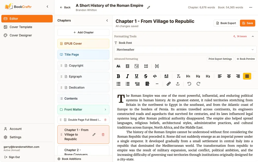258x162 pixels.
Task: Insert a page break
Action: pos(157,66)
